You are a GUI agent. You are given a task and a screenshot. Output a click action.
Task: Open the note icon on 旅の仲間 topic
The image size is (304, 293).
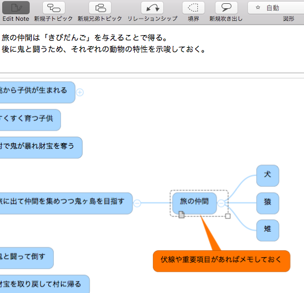pyautogui.click(x=181, y=215)
